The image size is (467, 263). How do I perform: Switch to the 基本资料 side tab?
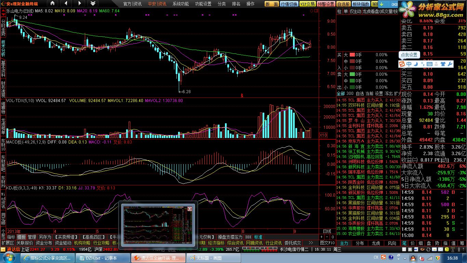point(3,68)
